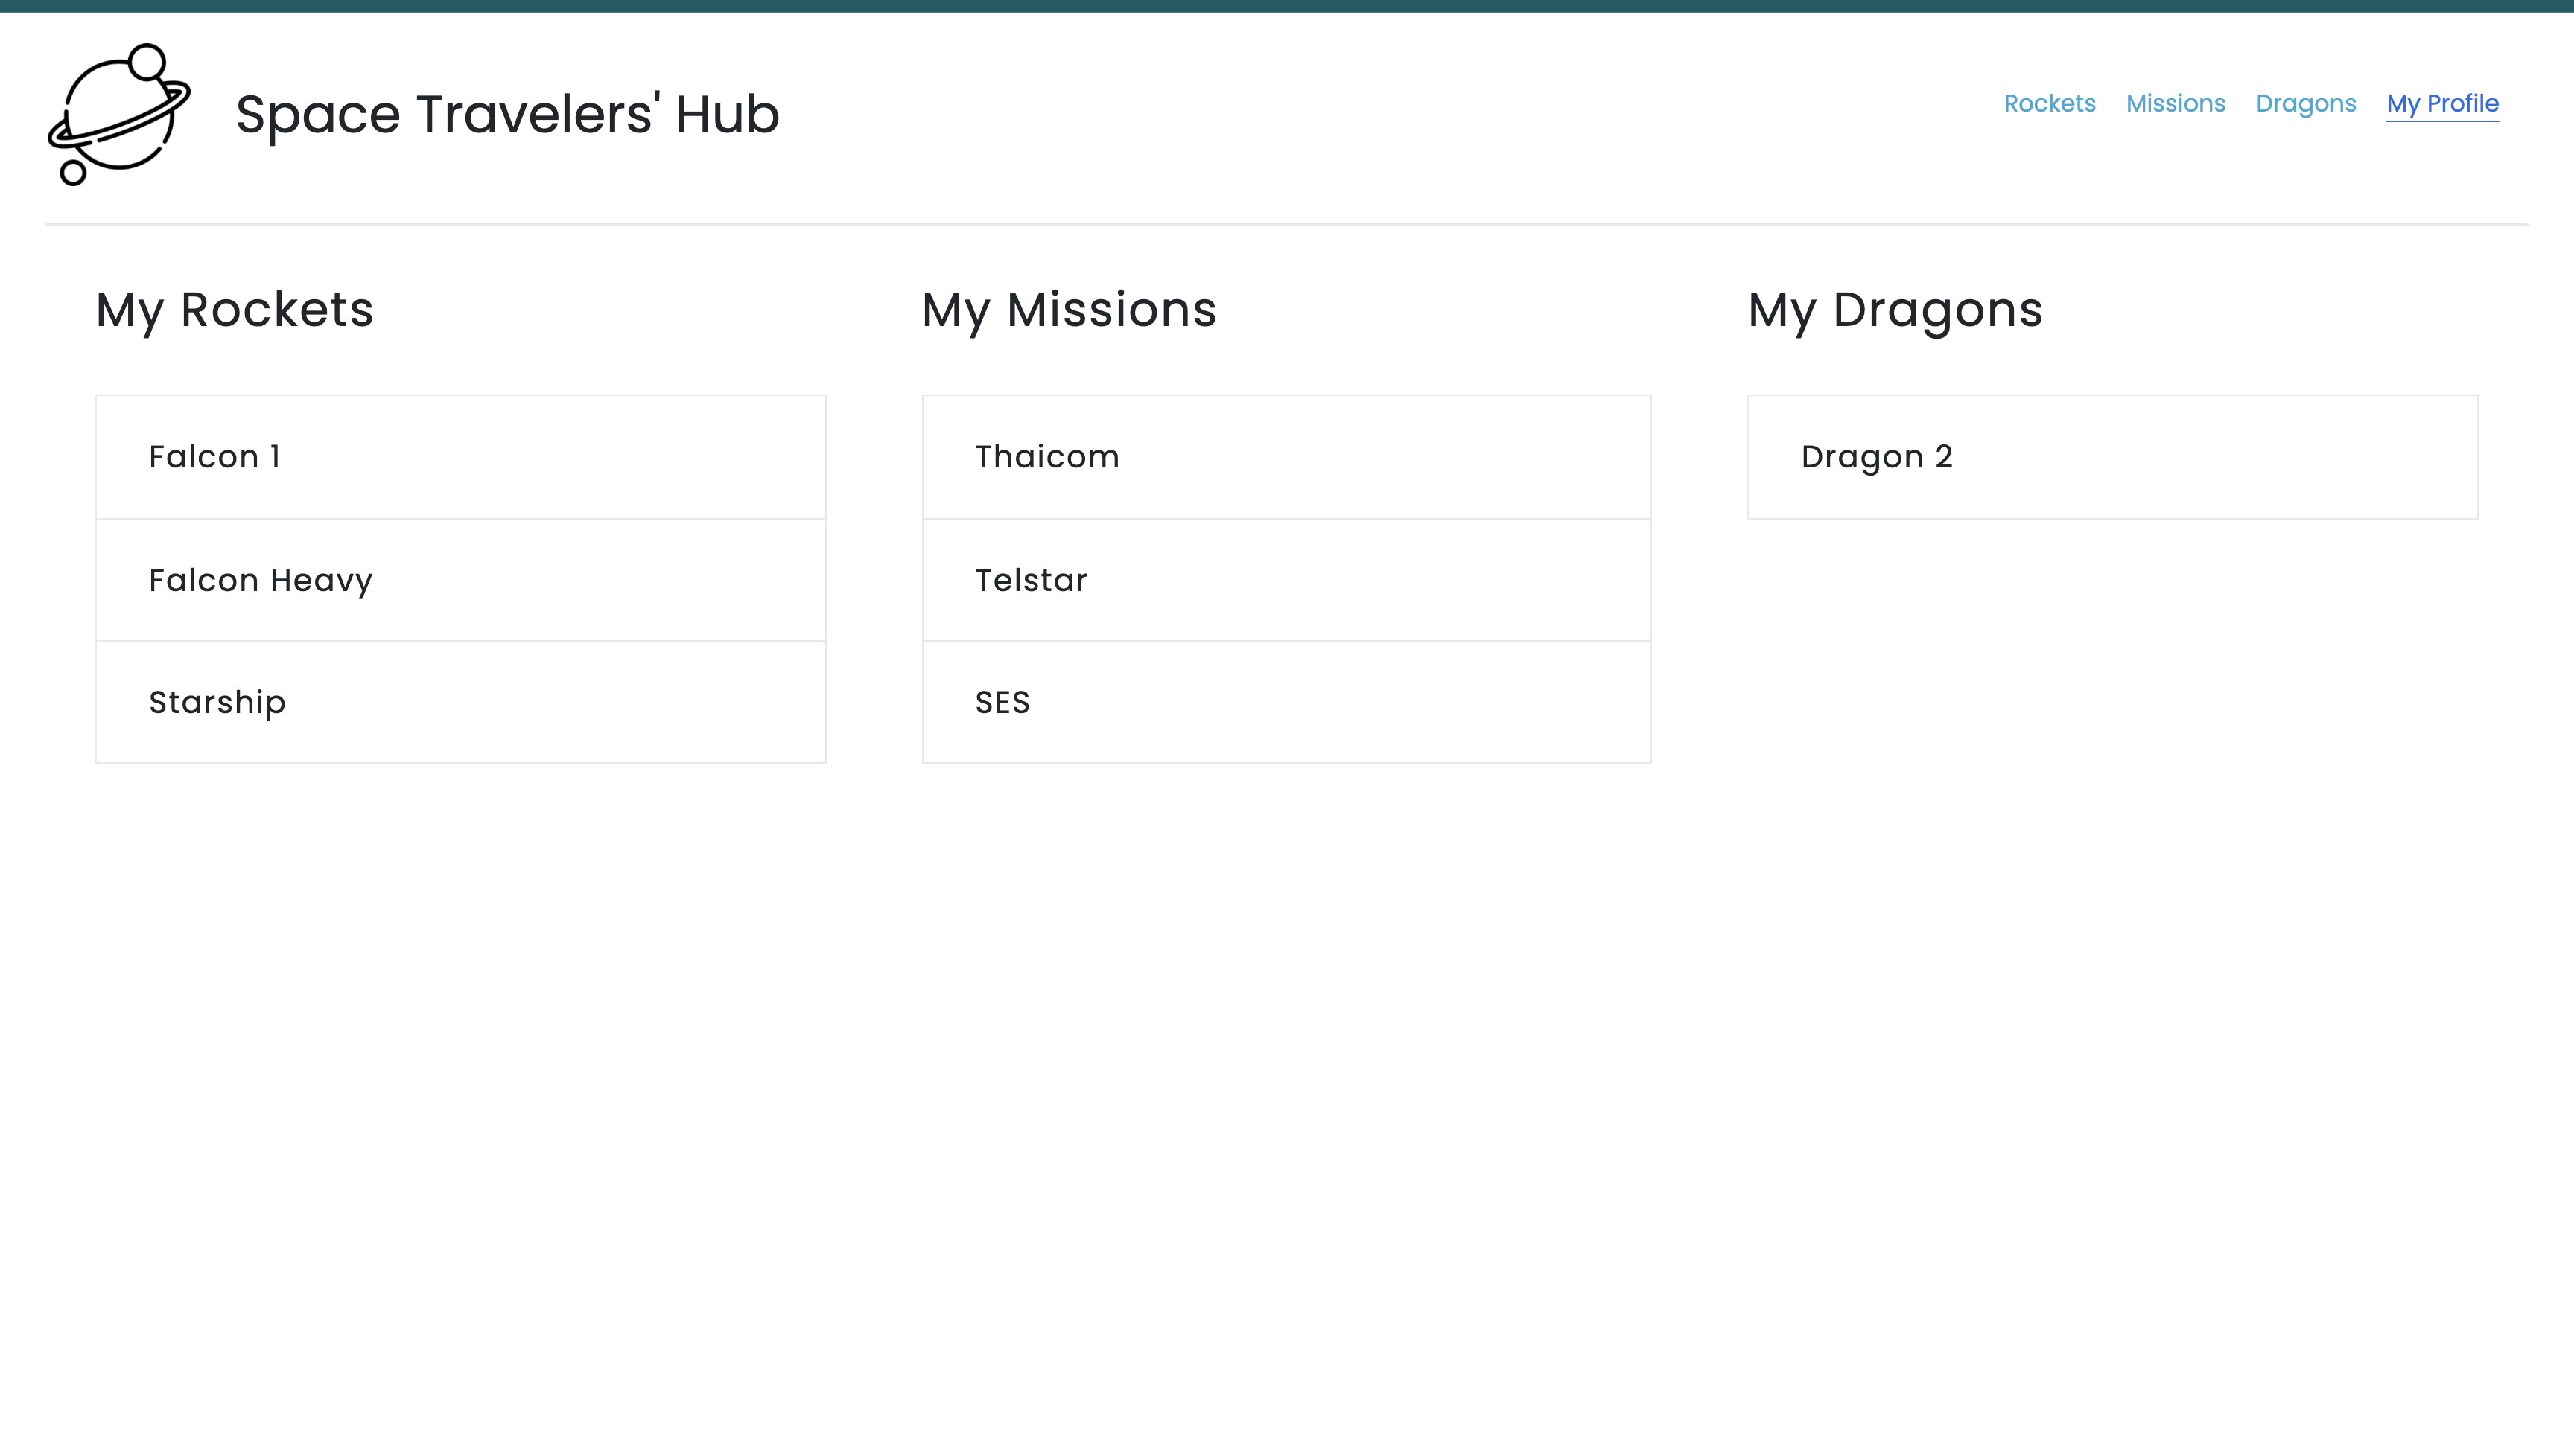The width and height of the screenshot is (2574, 1456).
Task: Click the teal top header bar
Action: click(1286, 6)
